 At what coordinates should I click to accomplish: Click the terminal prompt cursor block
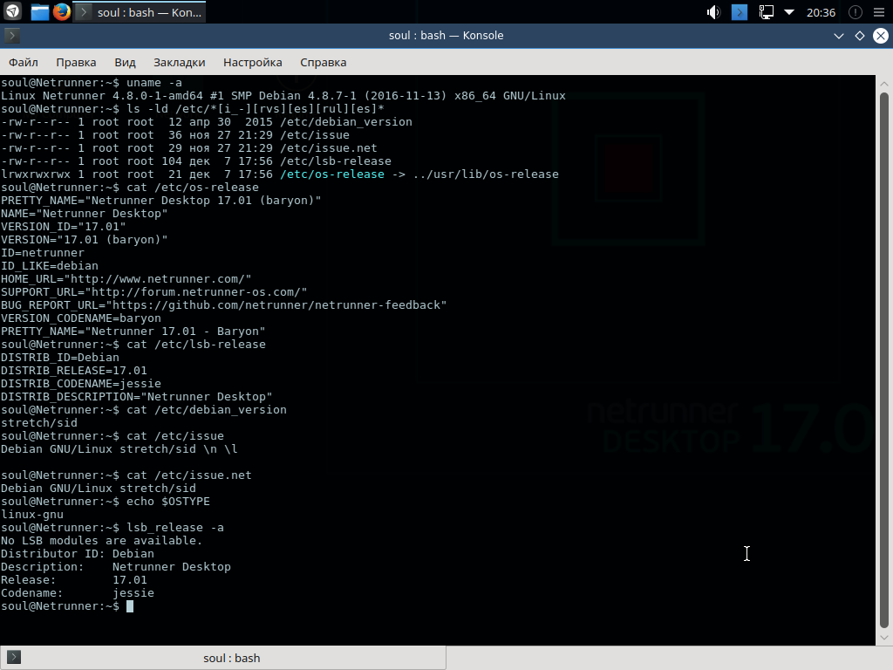pyautogui.click(x=130, y=606)
